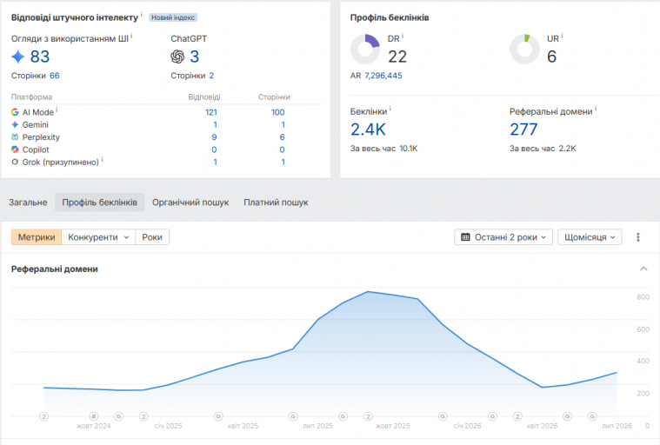
Task: Click the info icon beside Беклінки
Action: click(390, 109)
